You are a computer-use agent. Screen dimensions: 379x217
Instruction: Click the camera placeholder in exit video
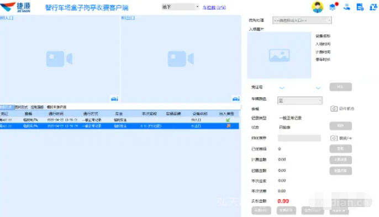[181, 59]
